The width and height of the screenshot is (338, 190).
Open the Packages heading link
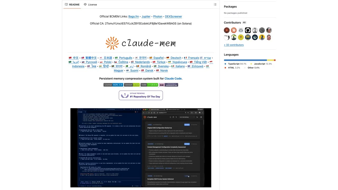pyautogui.click(x=230, y=7)
